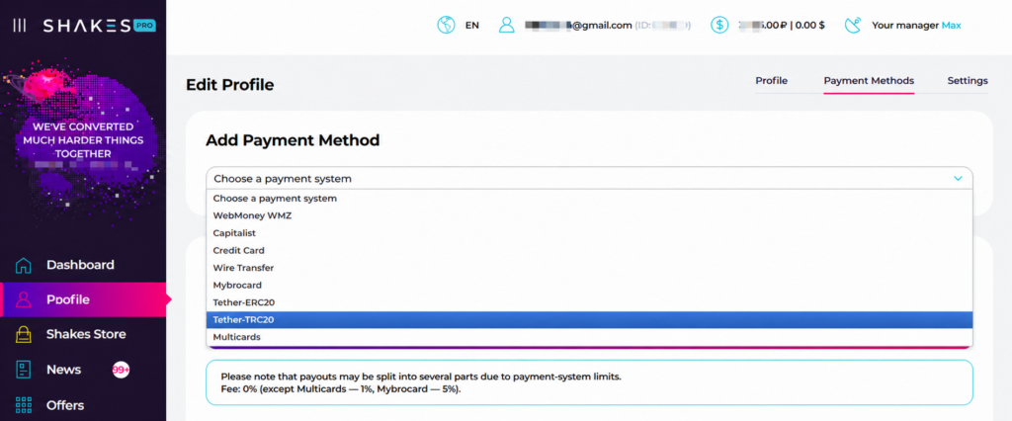Click the Shakes Store bag icon
Image resolution: width=1012 pixels, height=421 pixels.
24,334
